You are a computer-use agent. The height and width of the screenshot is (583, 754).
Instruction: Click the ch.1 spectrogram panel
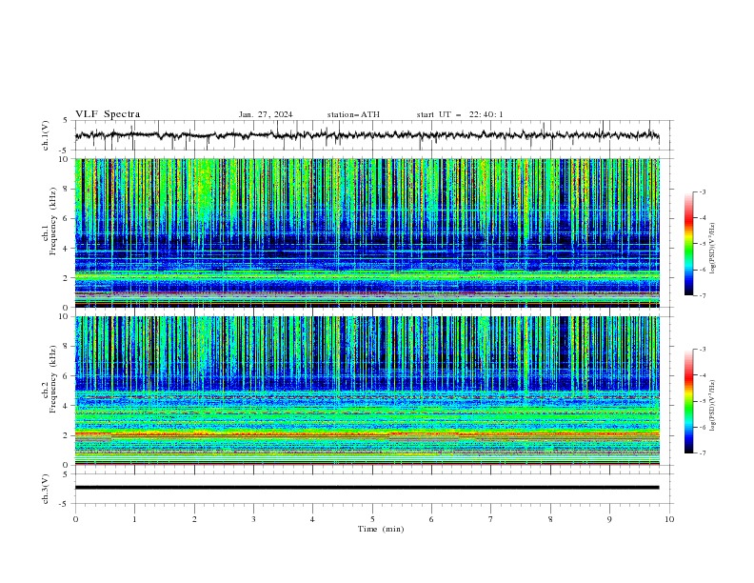(367, 232)
